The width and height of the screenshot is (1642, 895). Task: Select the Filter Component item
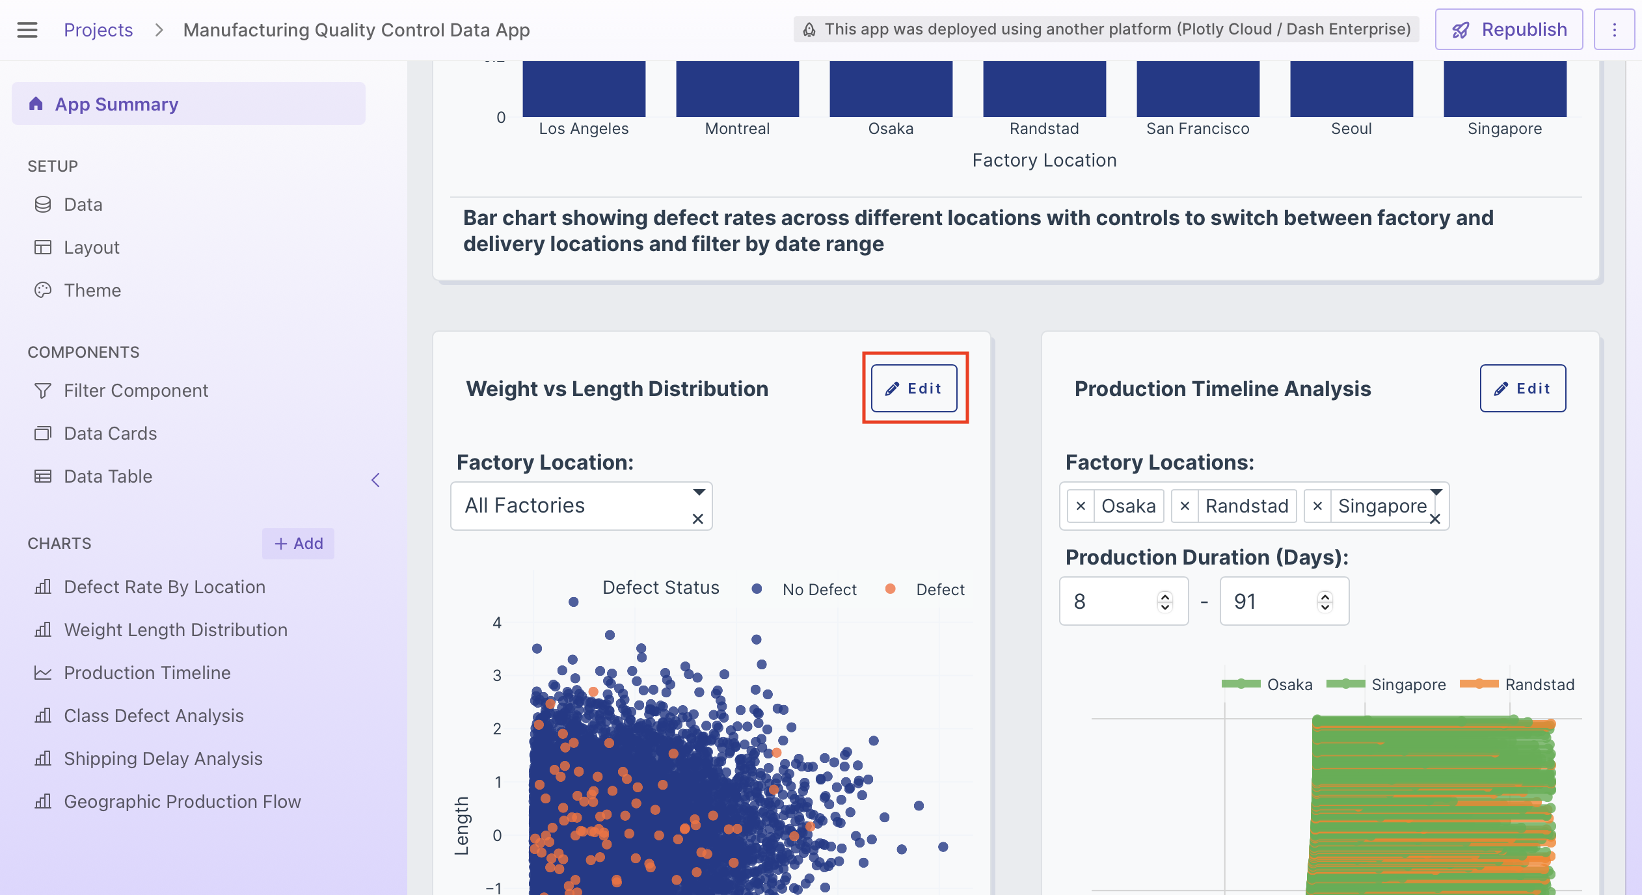click(135, 390)
